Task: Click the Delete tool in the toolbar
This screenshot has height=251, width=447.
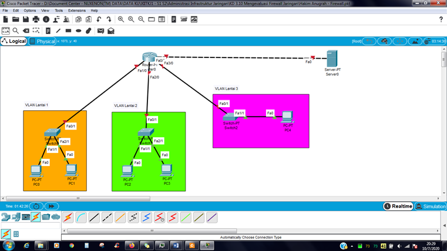Action: (x=26, y=30)
